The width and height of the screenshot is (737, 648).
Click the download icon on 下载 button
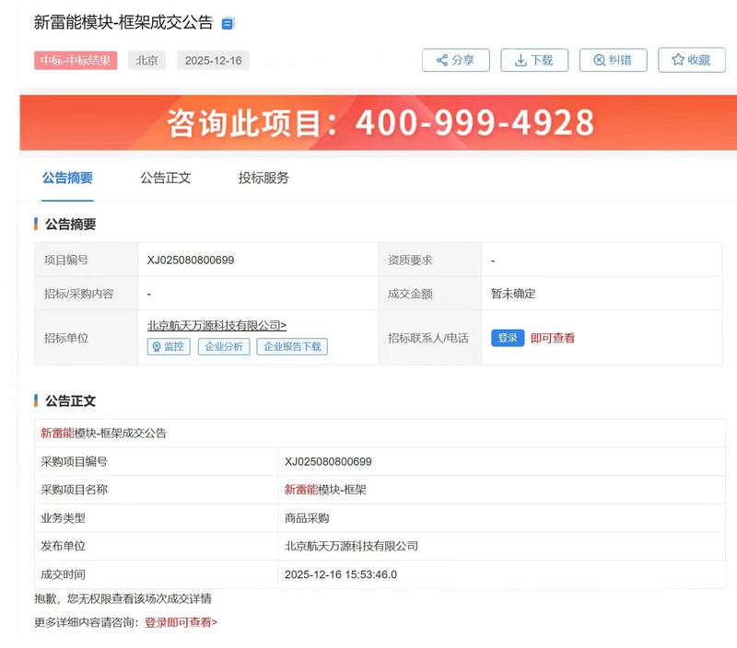pyautogui.click(x=516, y=61)
